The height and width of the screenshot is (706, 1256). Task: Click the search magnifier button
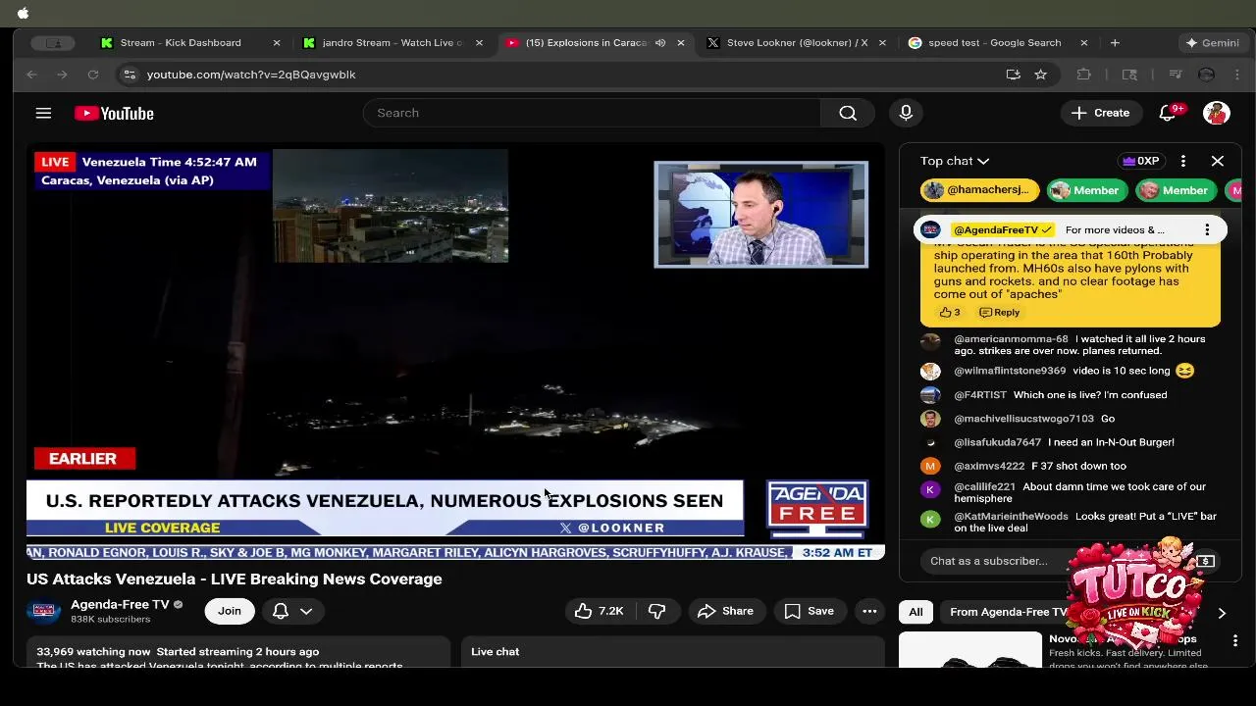pos(848,113)
